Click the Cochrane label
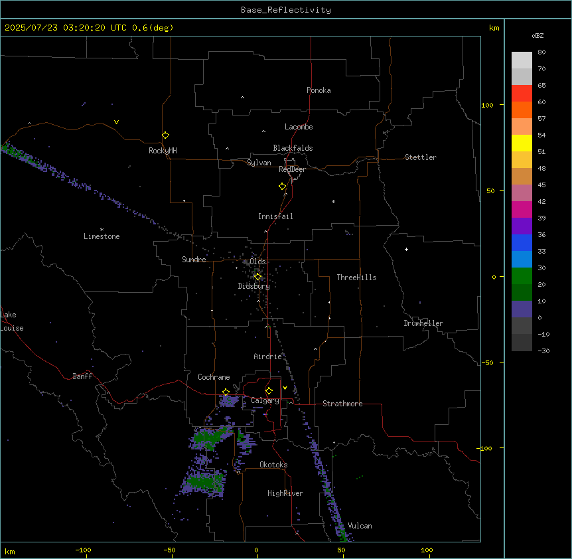The width and height of the screenshot is (572, 559). pyautogui.click(x=214, y=377)
